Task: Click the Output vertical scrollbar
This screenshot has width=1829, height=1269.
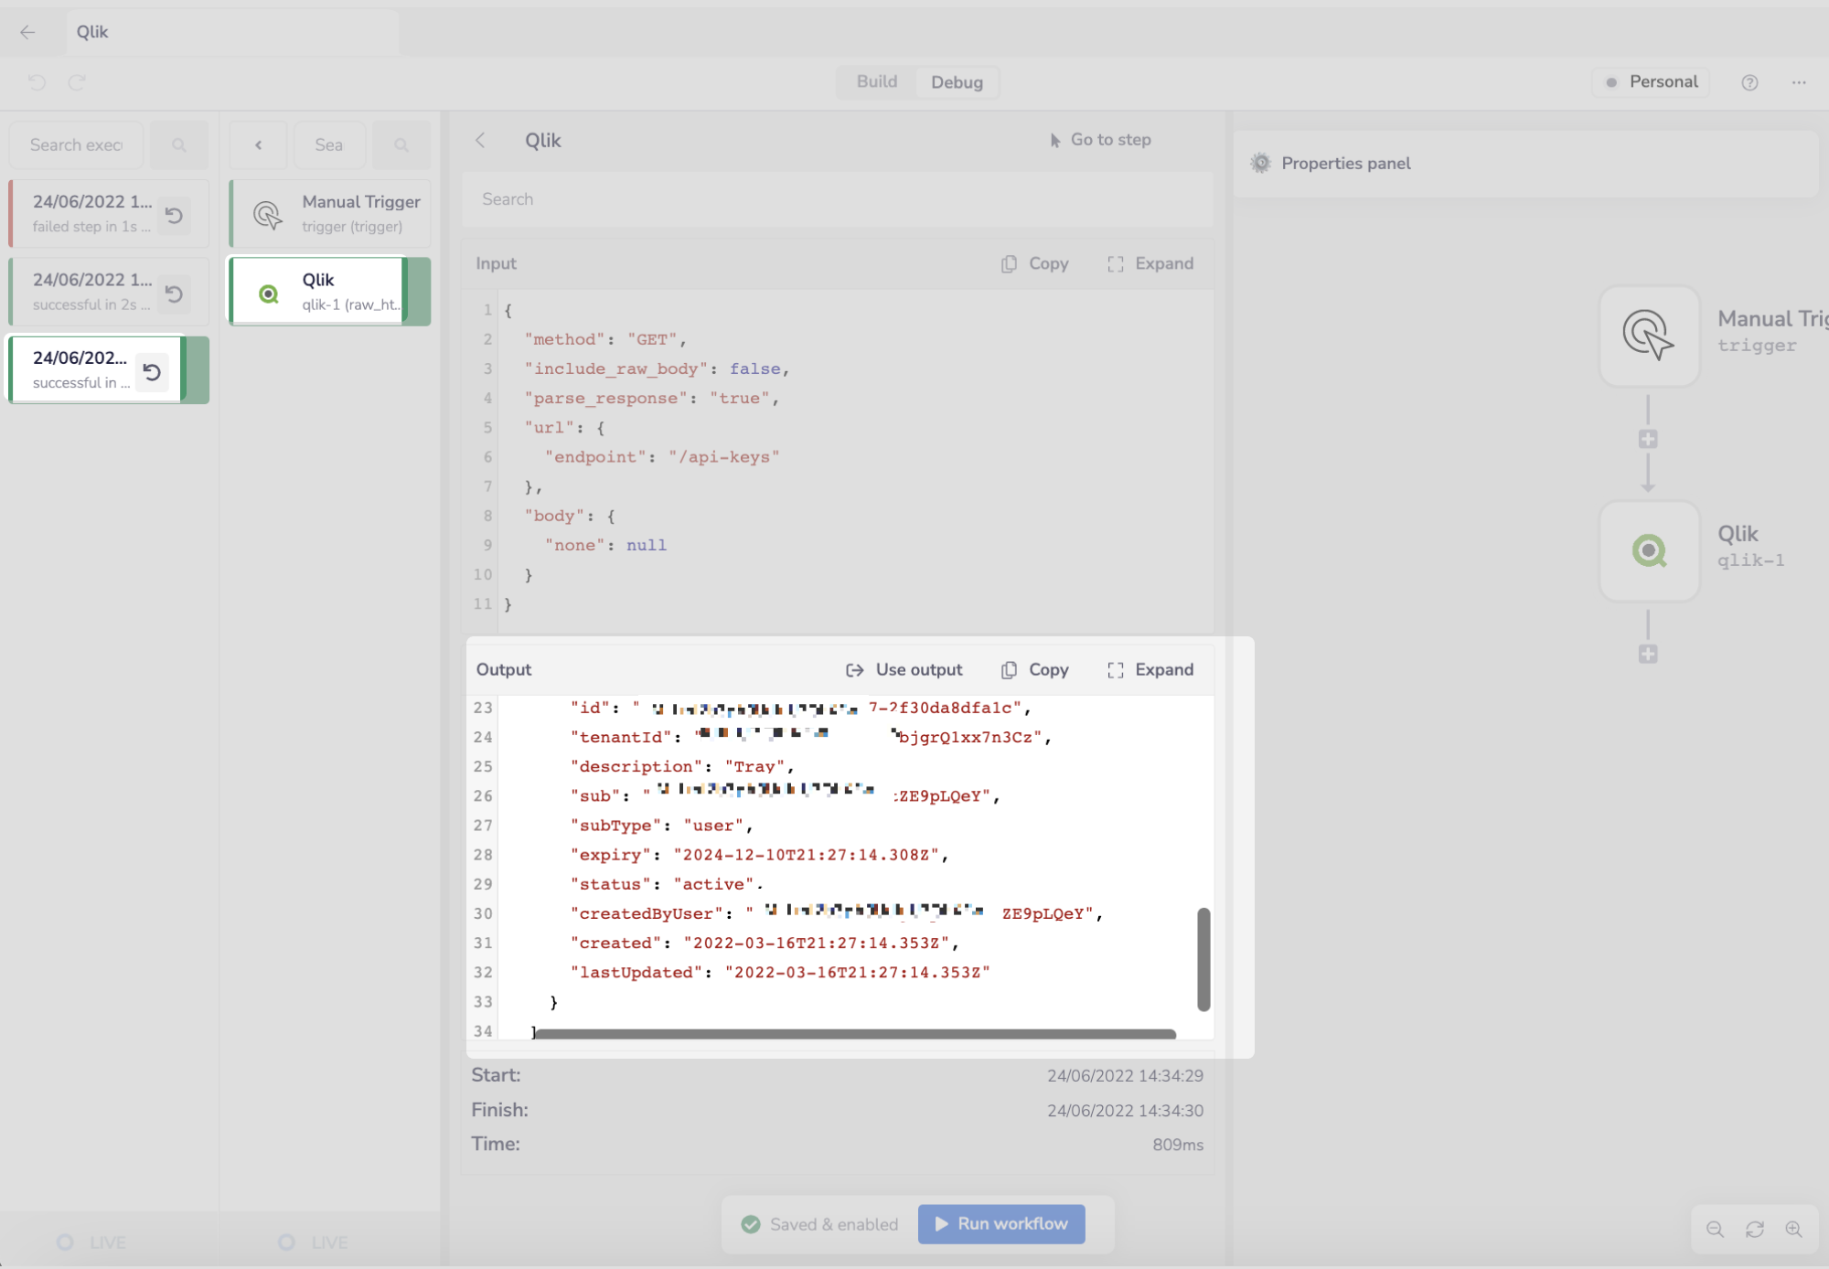Action: point(1203,958)
